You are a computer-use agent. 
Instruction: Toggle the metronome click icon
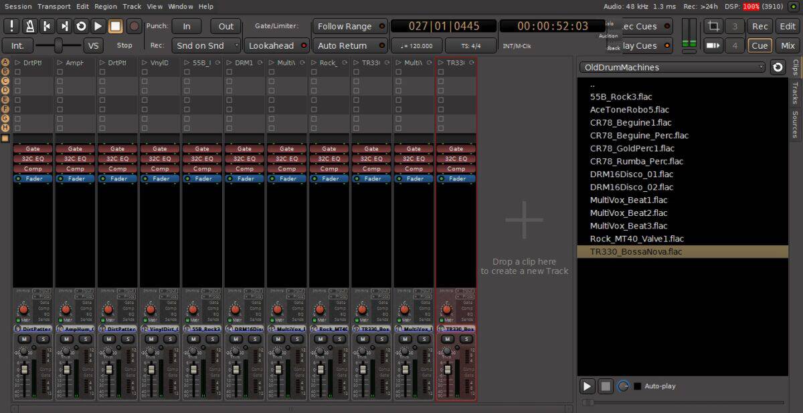click(29, 26)
